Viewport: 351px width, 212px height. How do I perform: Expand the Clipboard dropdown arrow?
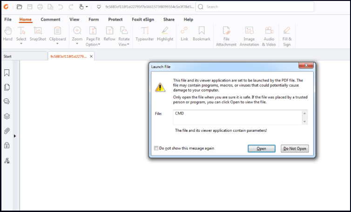pyautogui.click(x=58, y=44)
